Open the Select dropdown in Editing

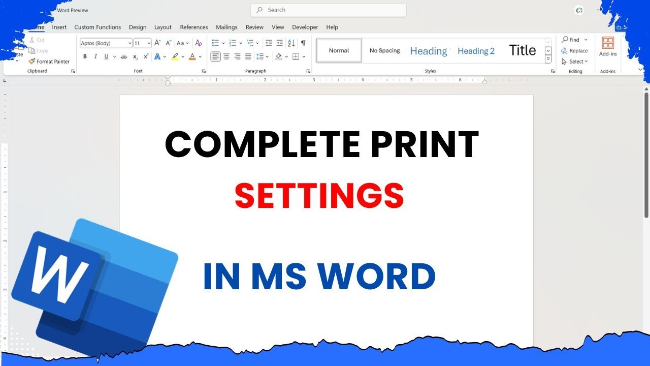click(x=575, y=62)
